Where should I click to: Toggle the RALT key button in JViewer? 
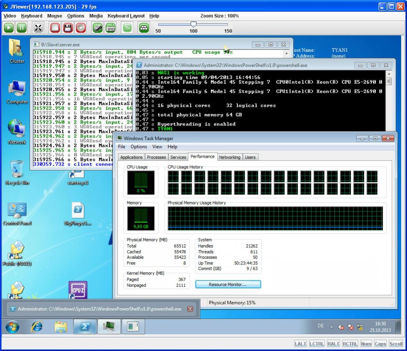click(x=333, y=344)
